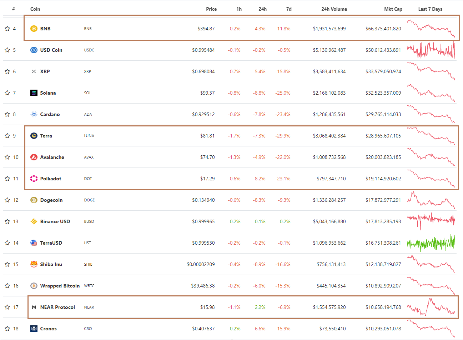The width and height of the screenshot is (463, 340).
Task: Sort by 24h change column header
Action: pyautogui.click(x=262, y=9)
